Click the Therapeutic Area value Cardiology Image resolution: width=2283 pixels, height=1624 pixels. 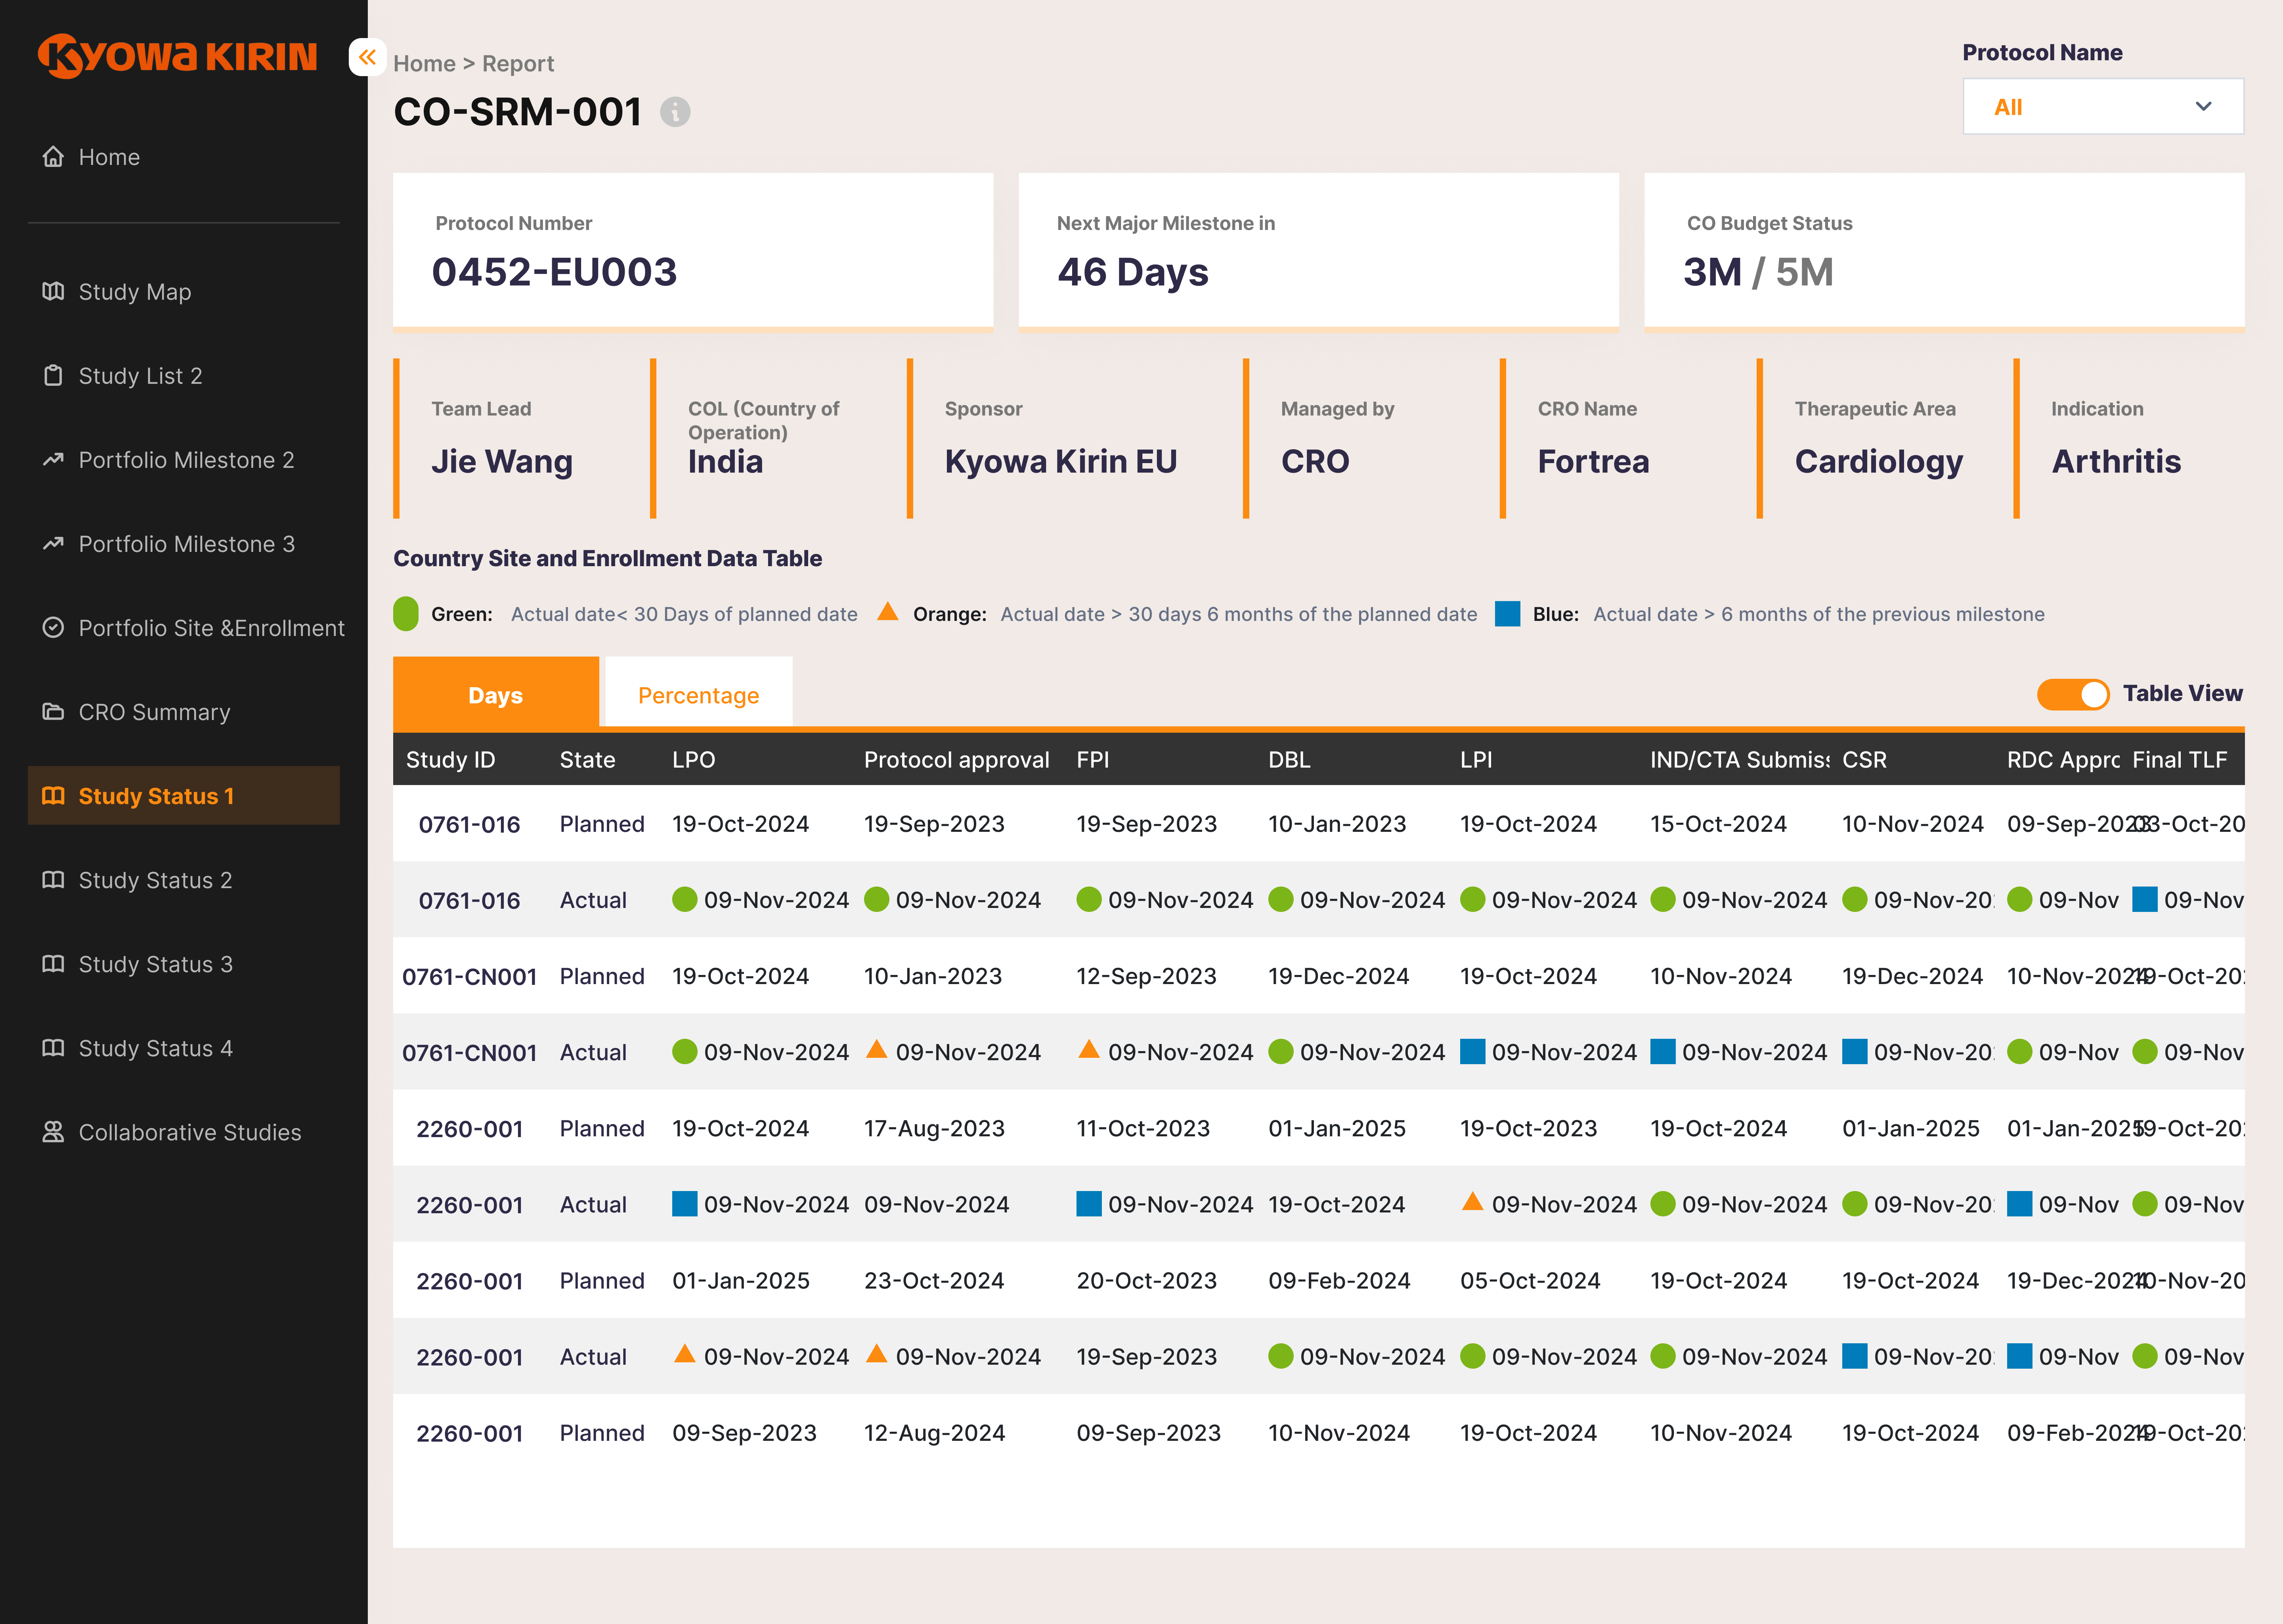[x=1879, y=462]
